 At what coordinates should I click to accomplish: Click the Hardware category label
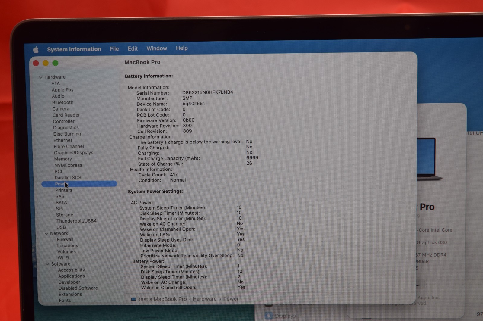pyautogui.click(x=55, y=77)
